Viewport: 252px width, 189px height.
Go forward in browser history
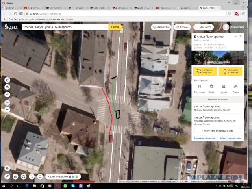tap(10, 14)
